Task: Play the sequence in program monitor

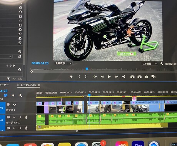Action: click(109, 76)
